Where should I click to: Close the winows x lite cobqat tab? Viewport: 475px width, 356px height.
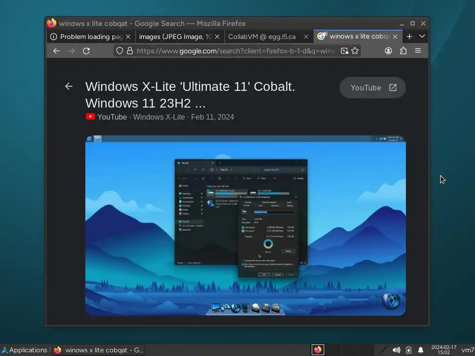395,37
